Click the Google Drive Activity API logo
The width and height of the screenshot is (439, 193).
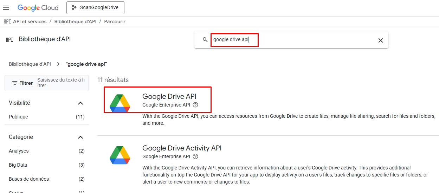120,155
